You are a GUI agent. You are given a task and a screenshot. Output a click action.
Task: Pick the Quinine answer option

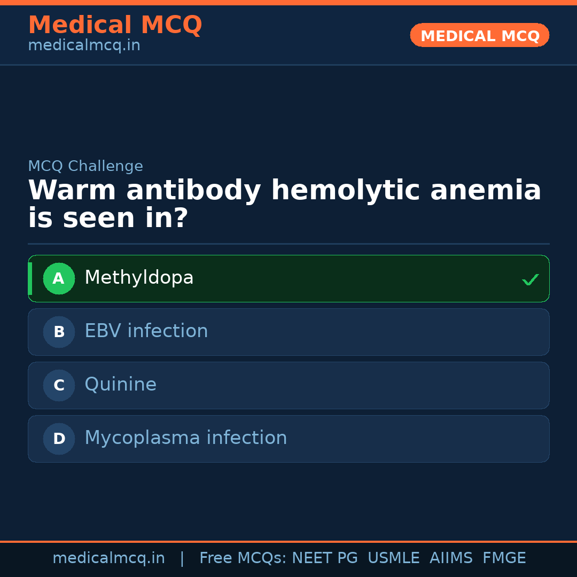121,385
